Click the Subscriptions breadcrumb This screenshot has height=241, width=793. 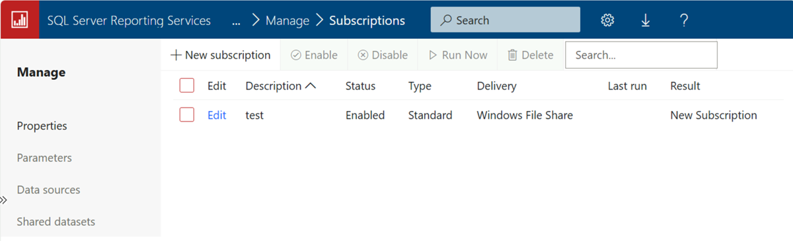pos(367,20)
